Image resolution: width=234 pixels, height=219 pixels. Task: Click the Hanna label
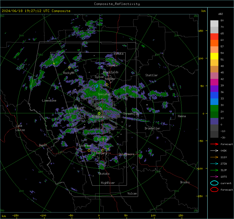[x=182, y=116]
